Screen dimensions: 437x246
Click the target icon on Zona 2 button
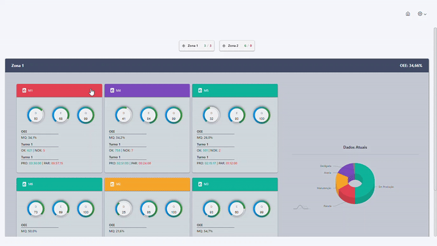[x=224, y=46]
